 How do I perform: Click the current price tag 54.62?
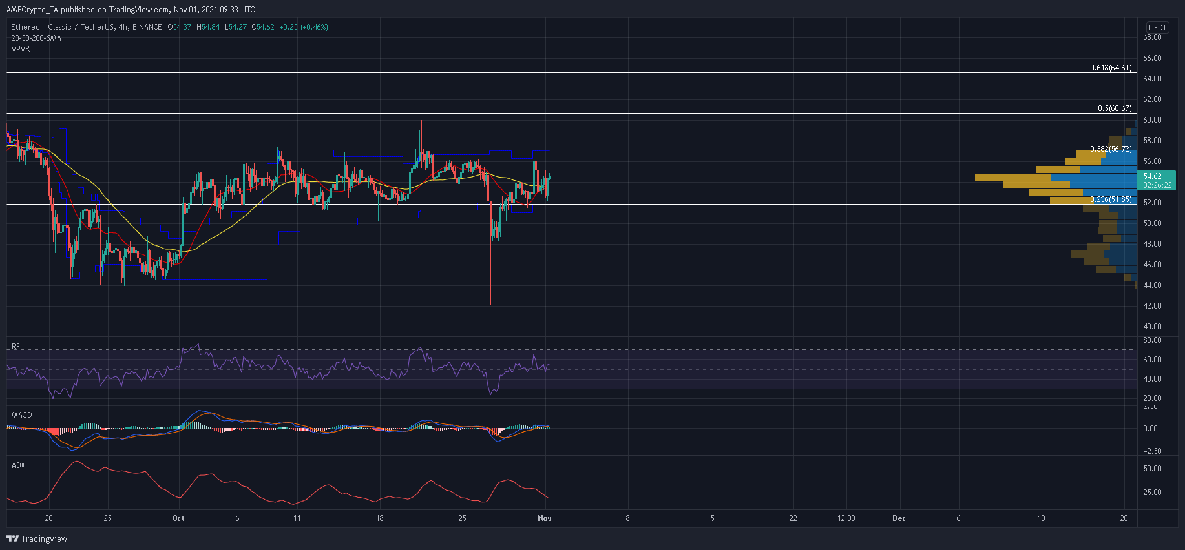[1152, 176]
